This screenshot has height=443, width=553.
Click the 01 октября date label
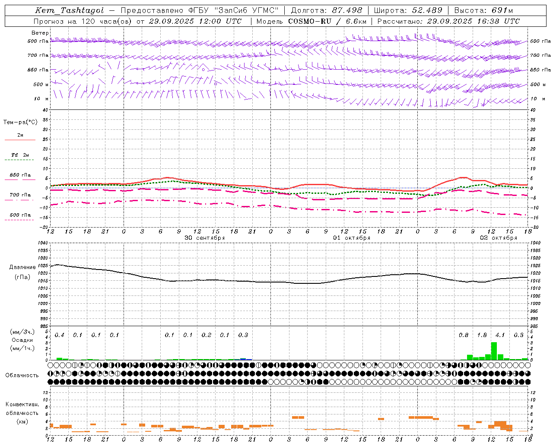click(352, 238)
